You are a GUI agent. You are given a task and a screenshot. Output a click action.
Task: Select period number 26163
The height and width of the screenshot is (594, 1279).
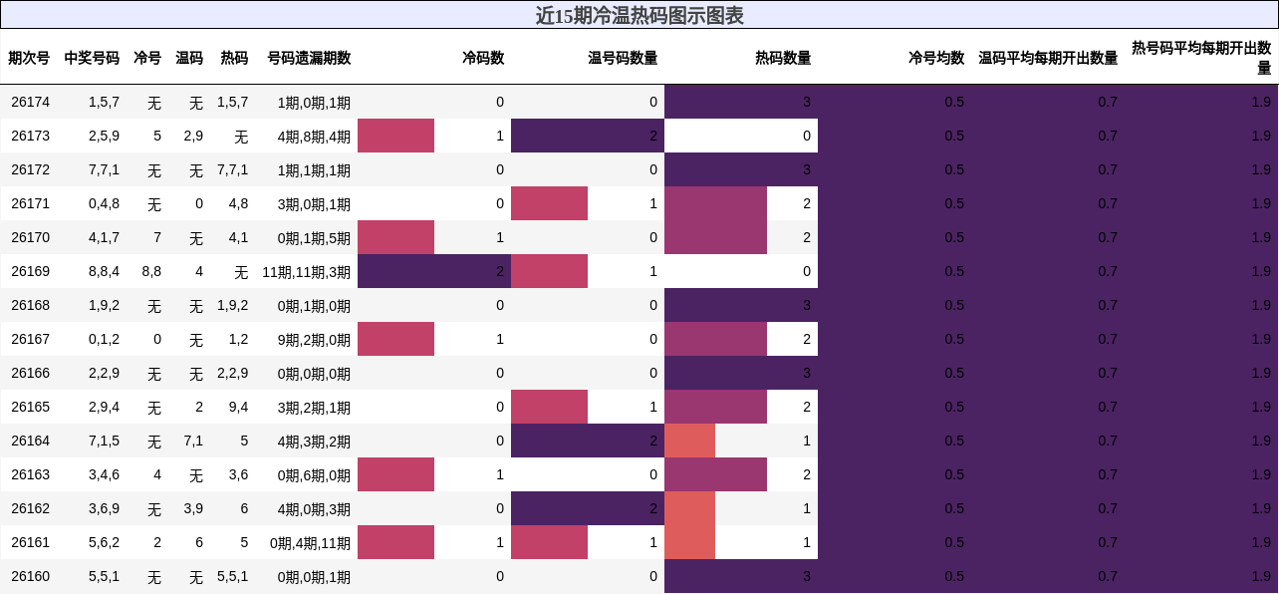click(30, 474)
